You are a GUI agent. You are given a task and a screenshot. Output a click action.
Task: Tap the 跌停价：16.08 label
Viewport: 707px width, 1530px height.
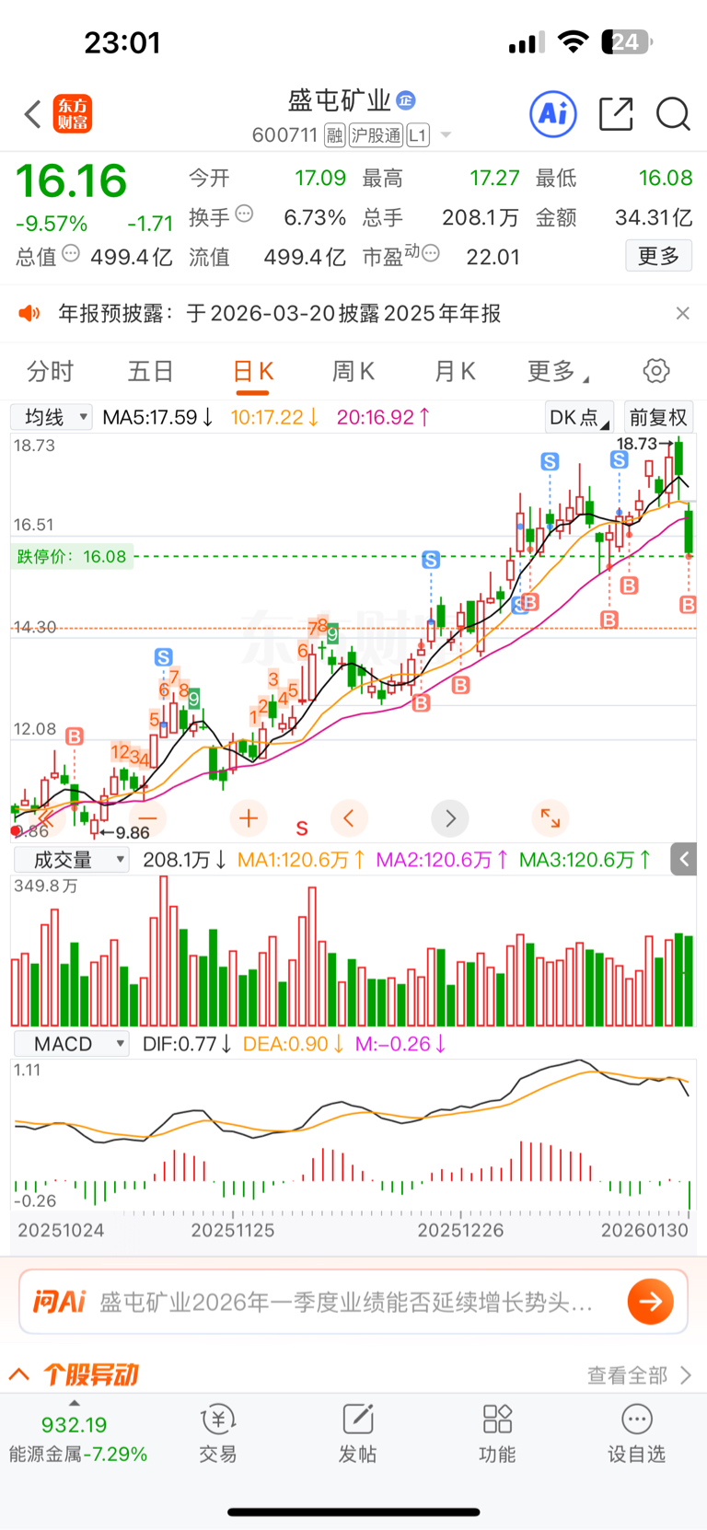point(72,556)
